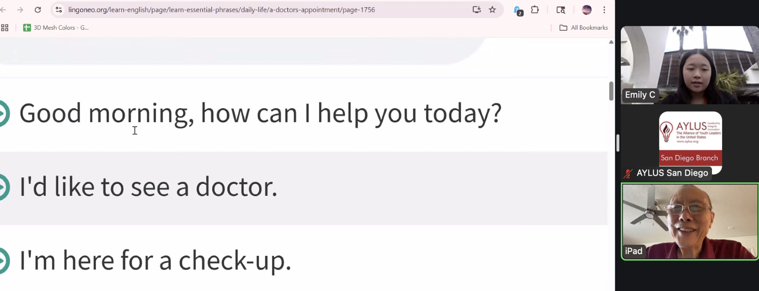Play audio for "I'd like to see a doctor."

tap(4, 187)
